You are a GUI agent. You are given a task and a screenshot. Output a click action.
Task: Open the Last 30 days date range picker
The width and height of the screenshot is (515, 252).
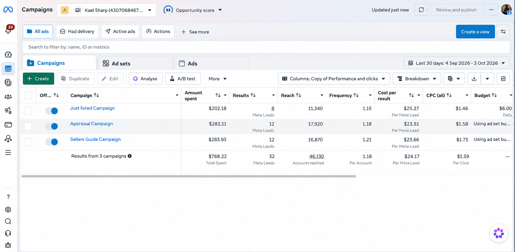click(457, 63)
